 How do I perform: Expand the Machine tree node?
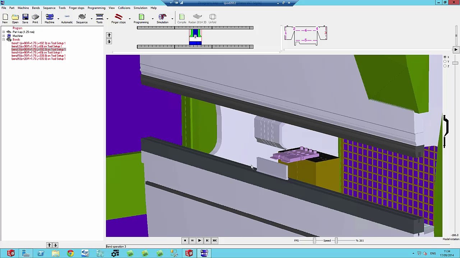[4, 36]
